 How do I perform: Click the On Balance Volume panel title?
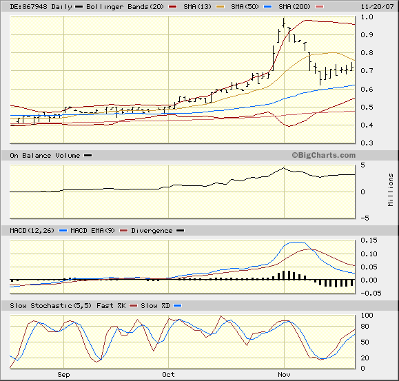45,156
